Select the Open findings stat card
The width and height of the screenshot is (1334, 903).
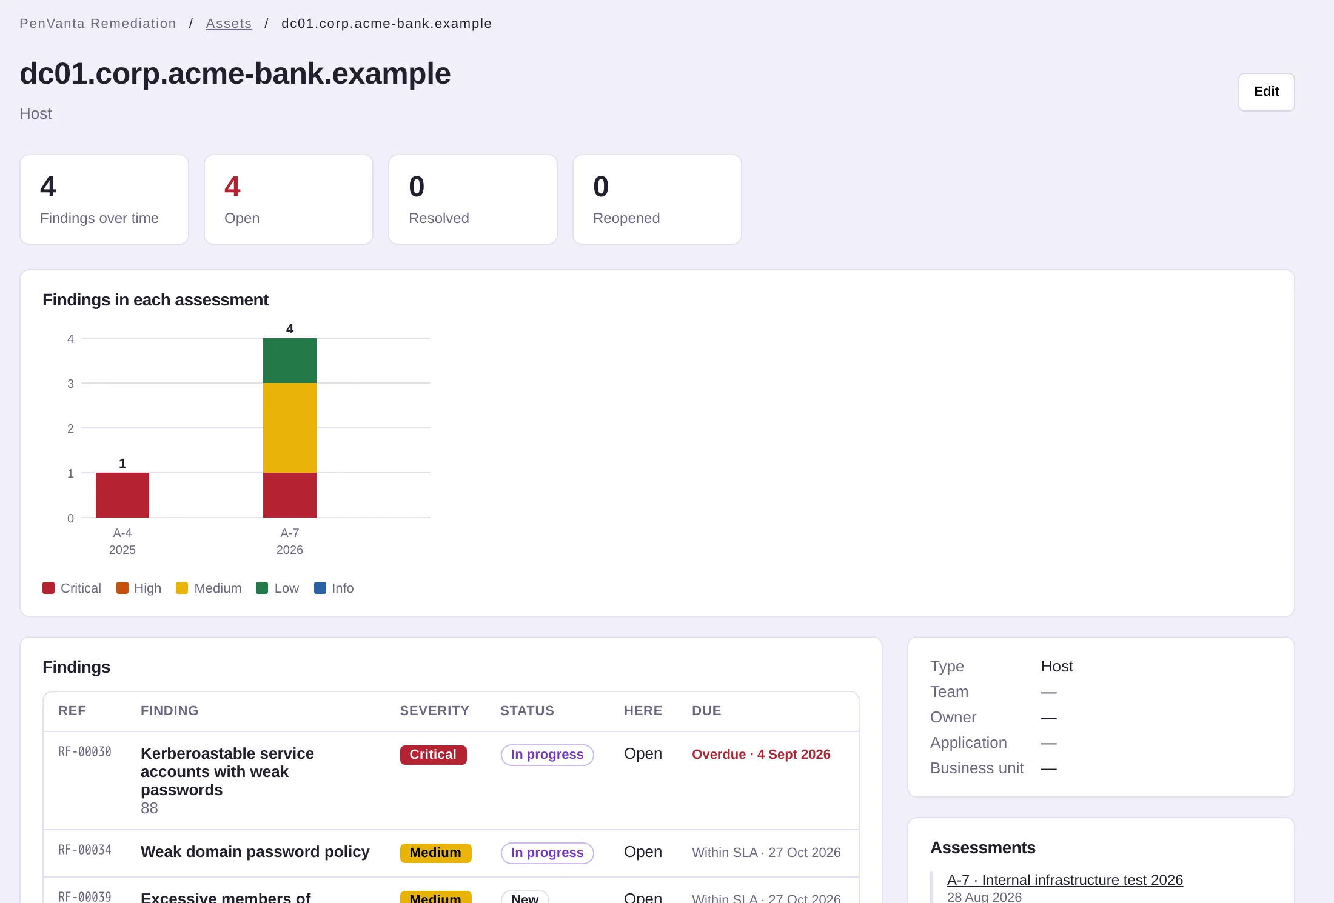(x=289, y=199)
